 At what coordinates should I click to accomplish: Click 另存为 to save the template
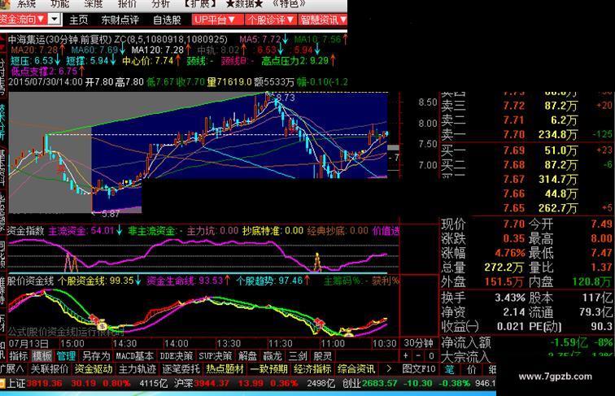(96, 356)
